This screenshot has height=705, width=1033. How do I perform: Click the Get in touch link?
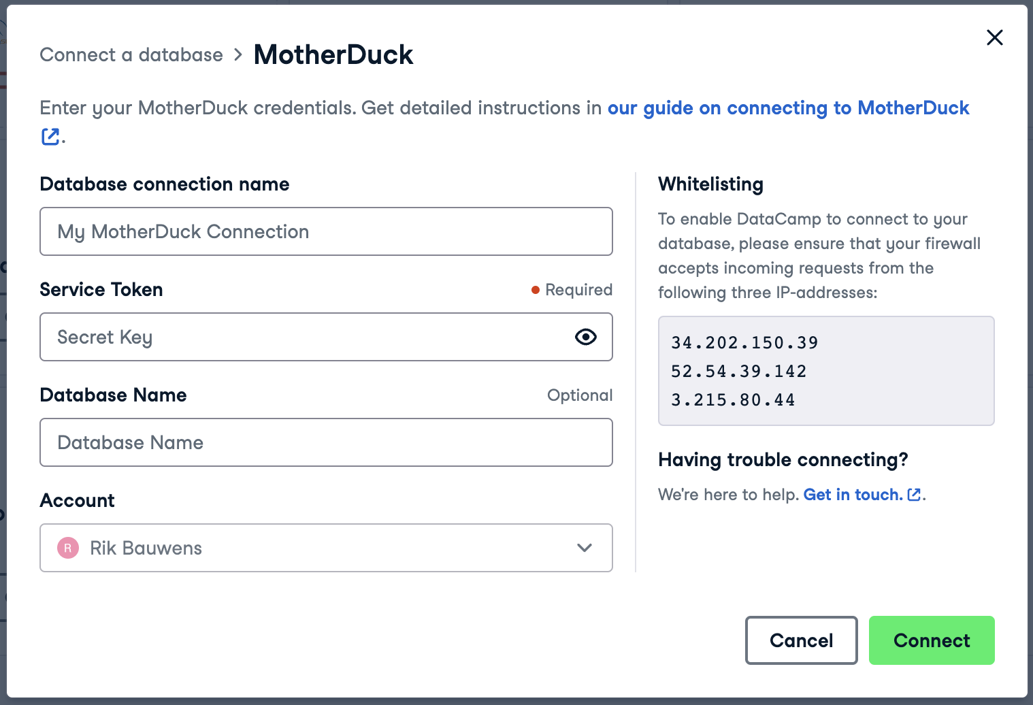[x=853, y=495]
